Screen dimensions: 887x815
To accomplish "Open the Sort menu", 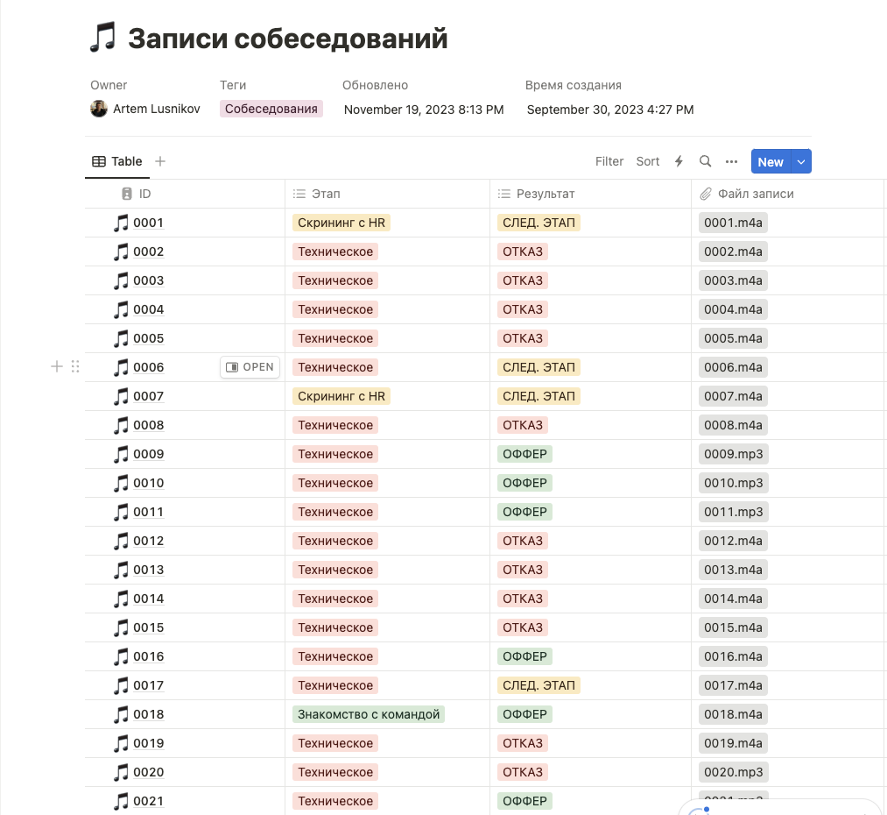I will [x=648, y=161].
